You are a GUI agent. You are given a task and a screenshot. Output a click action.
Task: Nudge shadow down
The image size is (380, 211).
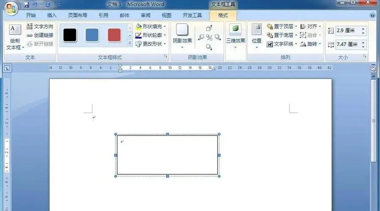(209, 47)
